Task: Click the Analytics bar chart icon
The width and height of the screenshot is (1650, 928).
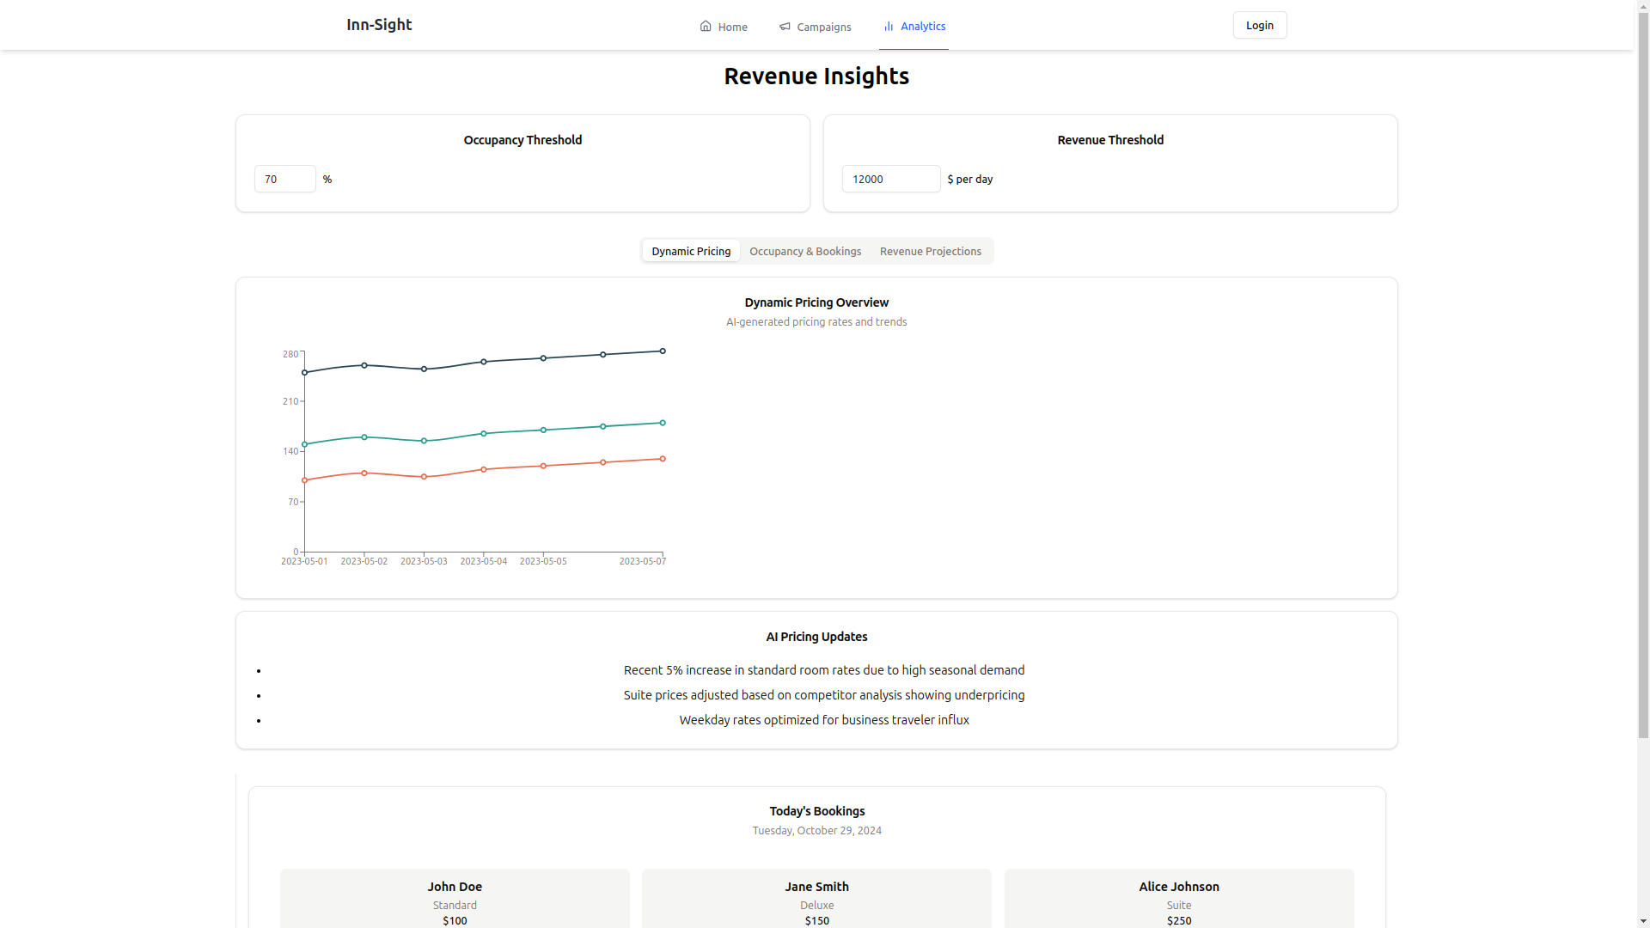Action: tap(889, 27)
